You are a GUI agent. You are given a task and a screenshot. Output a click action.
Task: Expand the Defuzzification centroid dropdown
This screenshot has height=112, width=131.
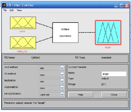point(62,95)
